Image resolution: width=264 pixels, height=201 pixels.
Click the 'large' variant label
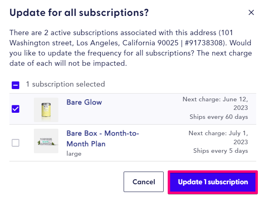[x=74, y=154]
